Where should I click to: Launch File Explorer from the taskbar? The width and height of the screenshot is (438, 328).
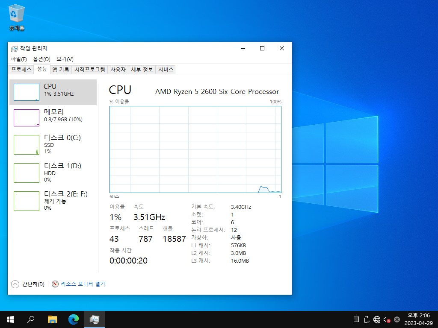pyautogui.click(x=52, y=319)
